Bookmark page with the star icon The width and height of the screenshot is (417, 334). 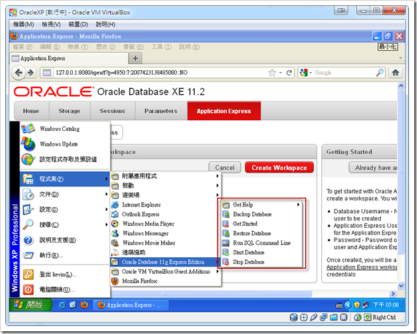272,73
